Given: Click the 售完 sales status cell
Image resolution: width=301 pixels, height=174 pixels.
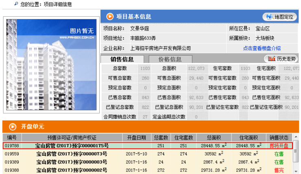Looking at the screenshot, I should click(279, 170).
